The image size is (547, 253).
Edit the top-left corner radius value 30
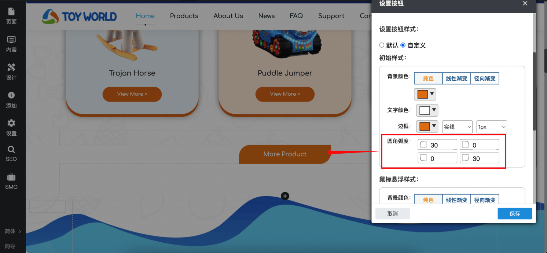point(437,144)
